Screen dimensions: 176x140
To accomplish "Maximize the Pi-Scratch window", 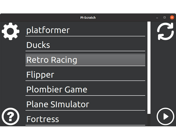I will point(165,17).
